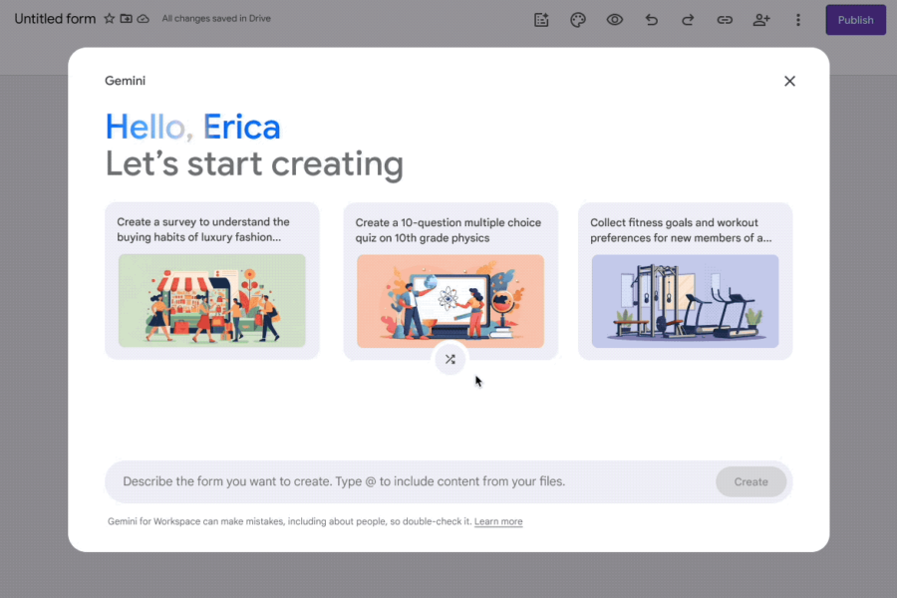Screen dimensions: 897x598
Task: Star the Untitled form
Action: point(110,18)
